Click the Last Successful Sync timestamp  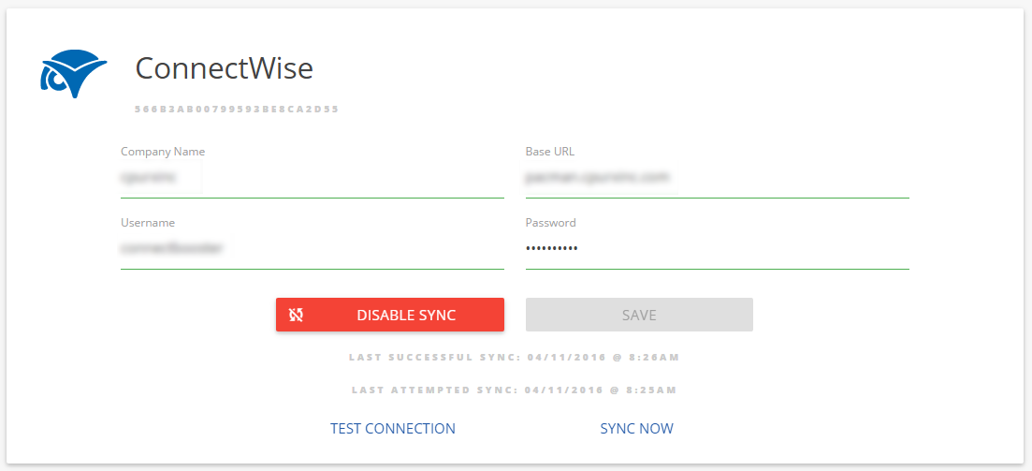[x=514, y=358]
